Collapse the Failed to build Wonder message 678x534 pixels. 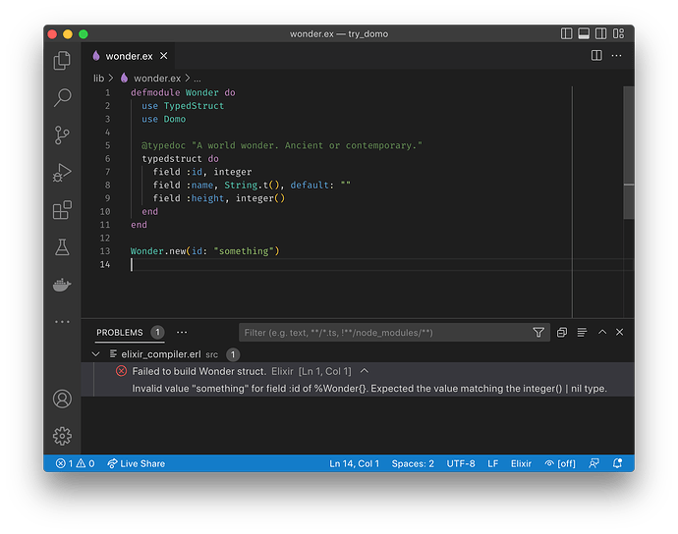(x=365, y=371)
